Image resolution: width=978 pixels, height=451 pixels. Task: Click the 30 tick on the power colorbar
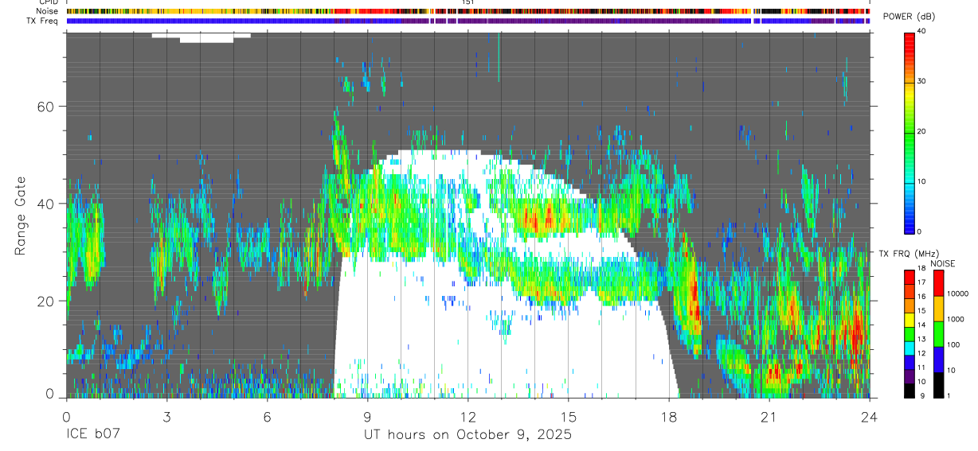tap(922, 81)
